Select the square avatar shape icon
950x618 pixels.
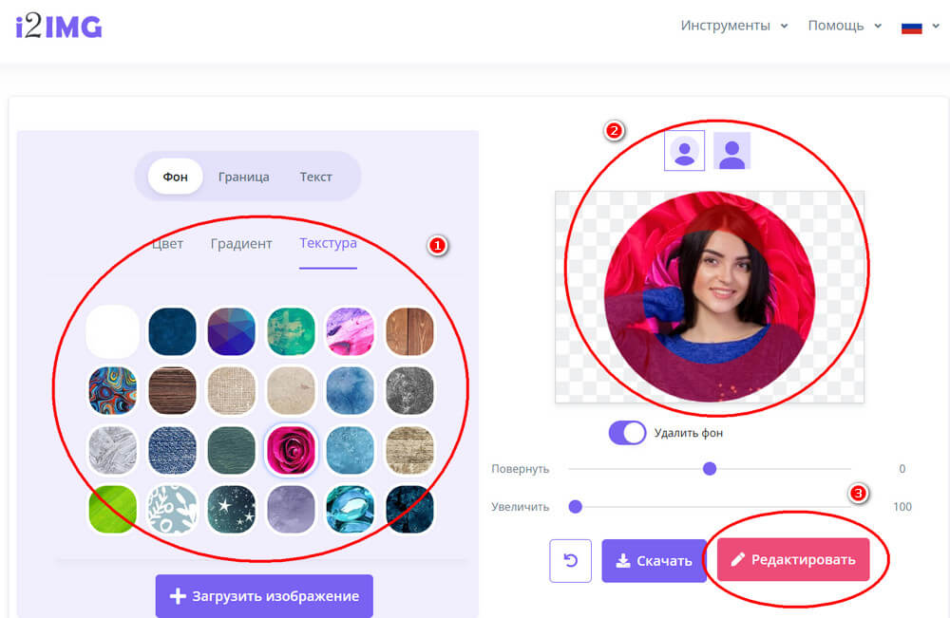[731, 151]
